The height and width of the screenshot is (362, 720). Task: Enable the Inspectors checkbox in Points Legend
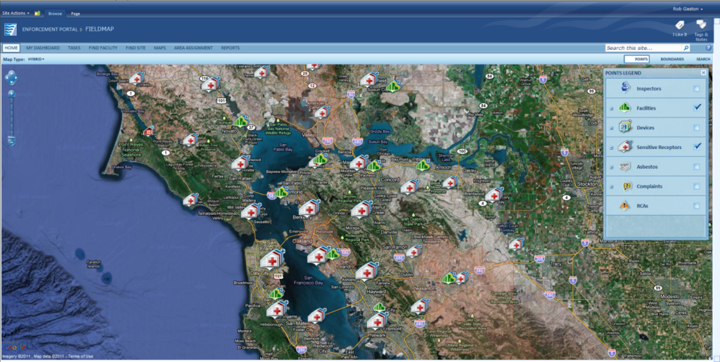pyautogui.click(x=697, y=89)
